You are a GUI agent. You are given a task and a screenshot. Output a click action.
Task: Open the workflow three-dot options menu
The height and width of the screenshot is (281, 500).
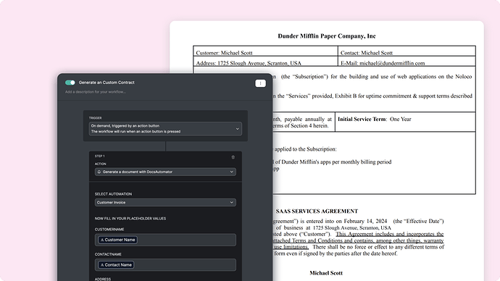260,83
